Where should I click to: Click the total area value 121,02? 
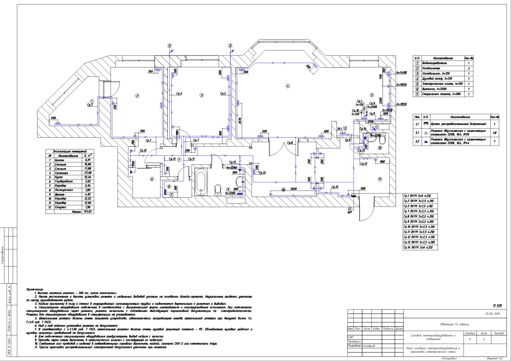[88, 212]
